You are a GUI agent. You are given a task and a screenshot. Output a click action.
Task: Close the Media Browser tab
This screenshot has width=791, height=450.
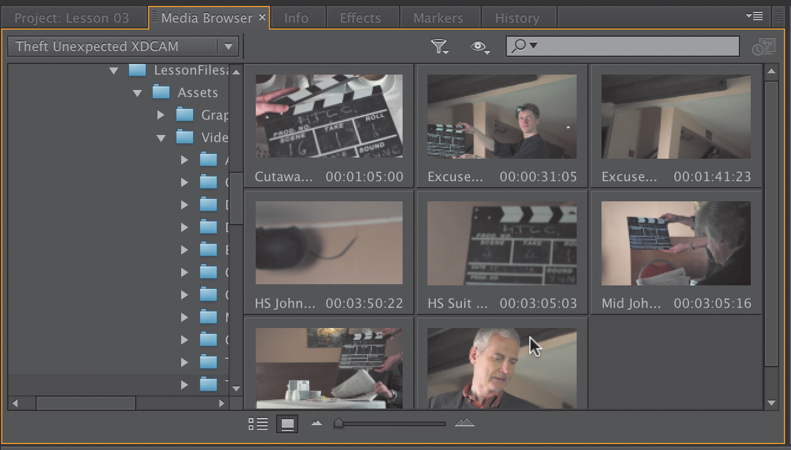[x=262, y=18]
